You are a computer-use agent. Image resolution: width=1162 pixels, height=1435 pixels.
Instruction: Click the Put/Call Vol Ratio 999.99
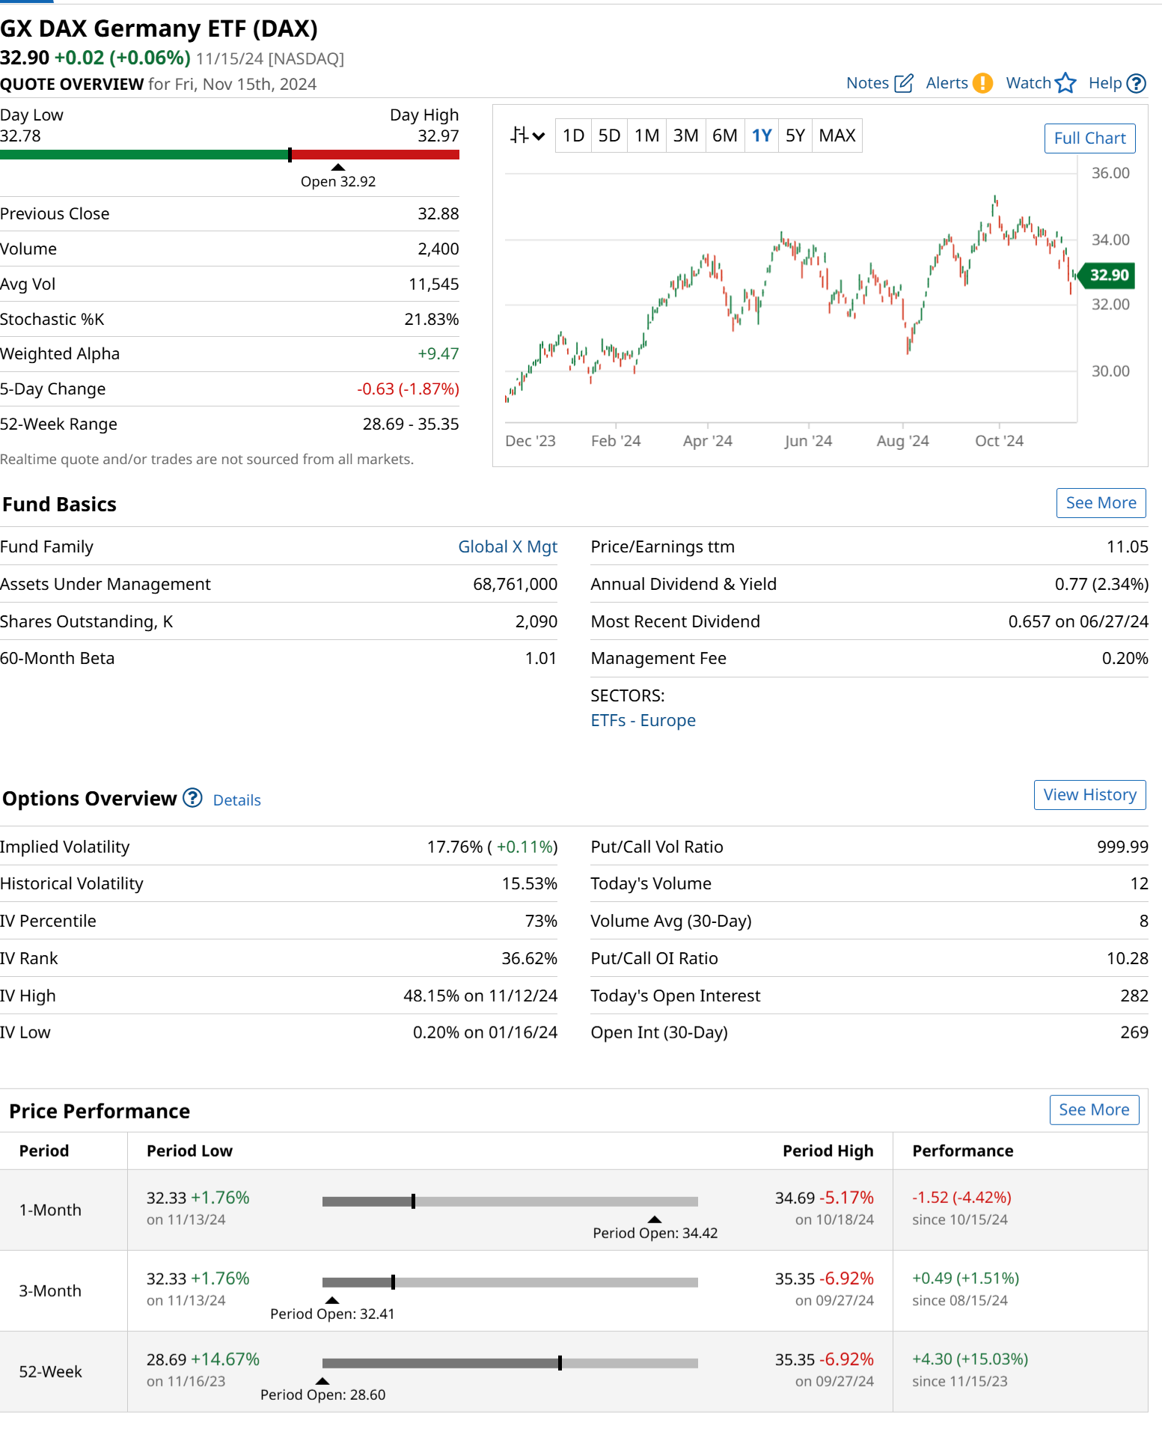pyautogui.click(x=1122, y=847)
